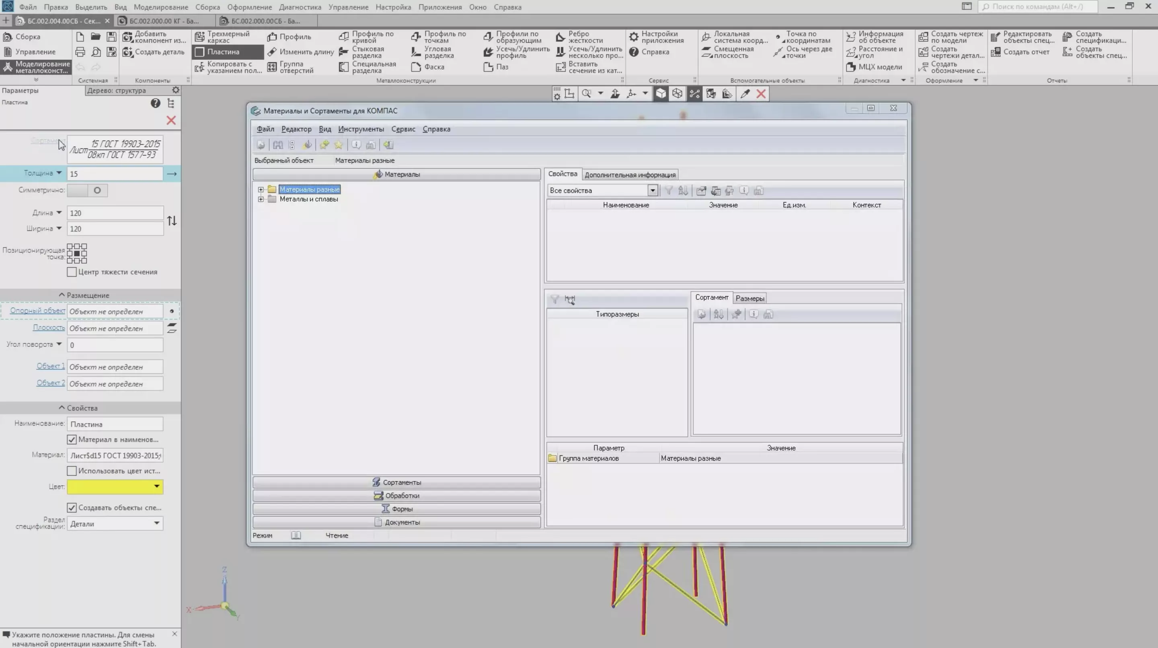The height and width of the screenshot is (648, 1158).
Task: Expand the Металлы и сплавы tree node
Action: click(261, 199)
